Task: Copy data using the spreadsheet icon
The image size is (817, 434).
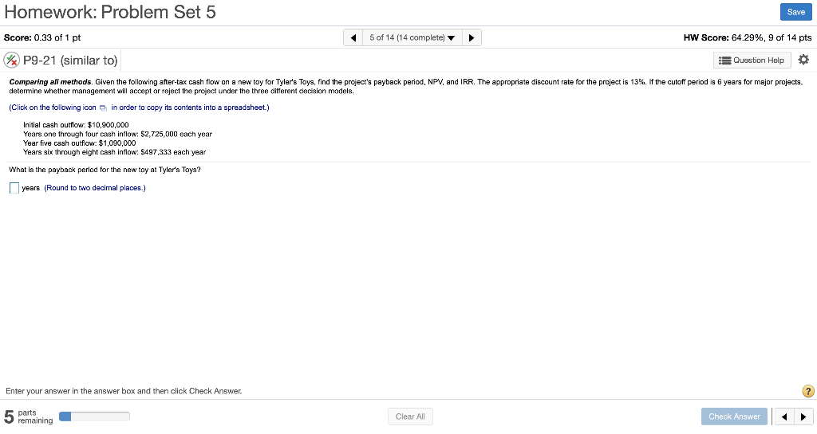Action: pos(103,108)
